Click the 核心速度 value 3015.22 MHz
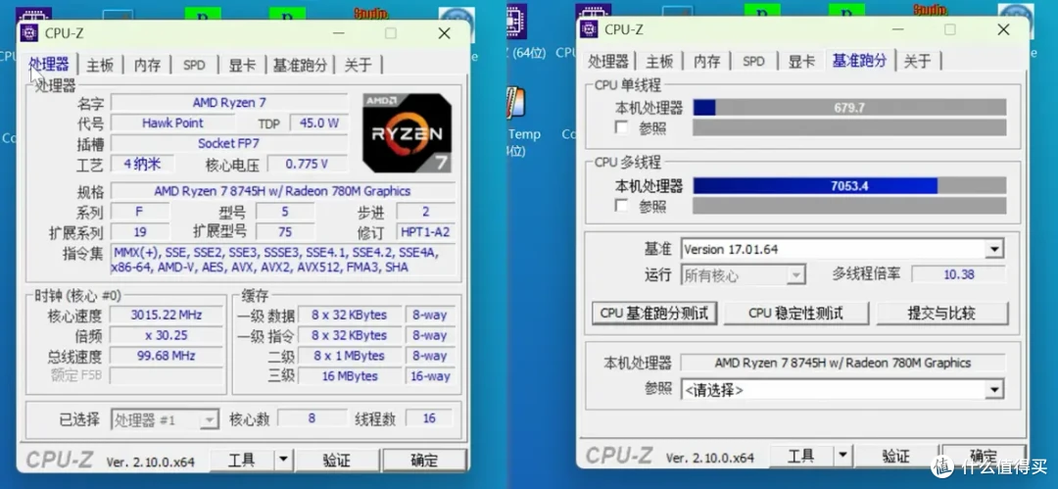The image size is (1058, 489). click(x=166, y=315)
